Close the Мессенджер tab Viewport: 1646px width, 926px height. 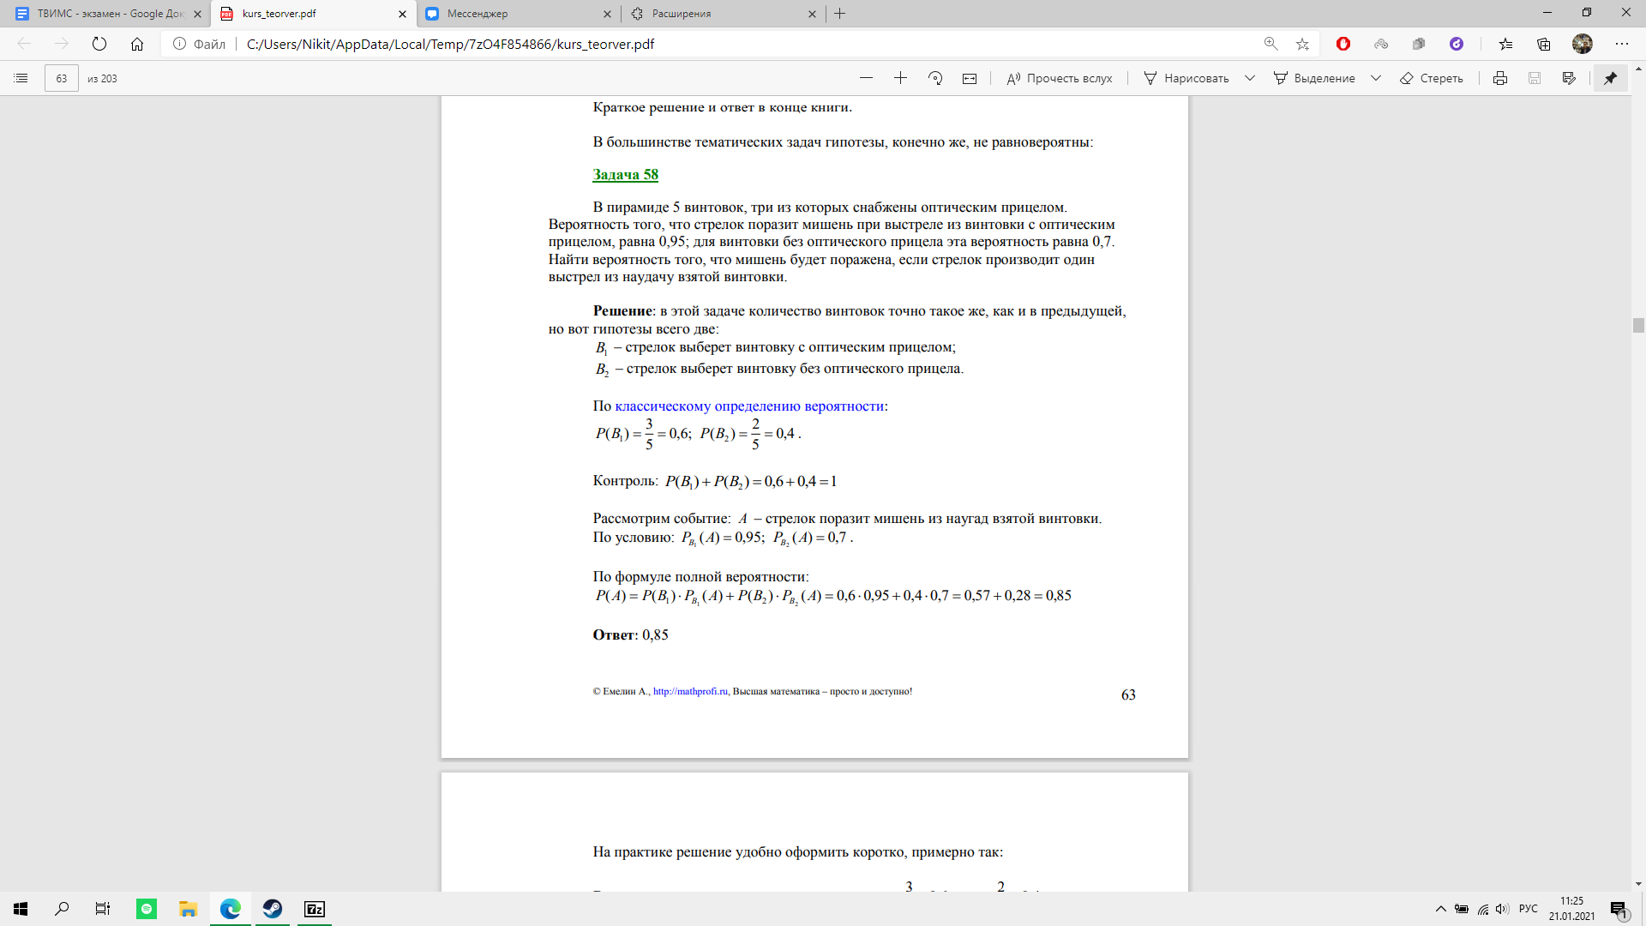[607, 14]
